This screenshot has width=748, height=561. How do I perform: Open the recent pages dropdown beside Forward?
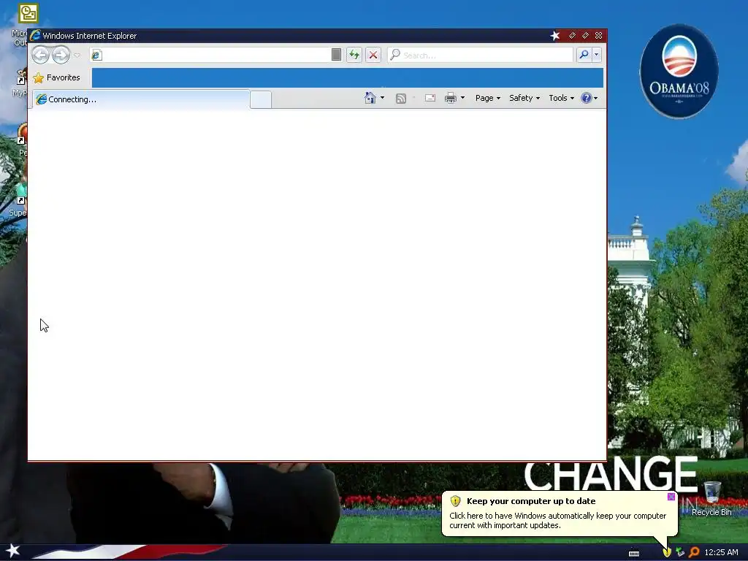[x=77, y=56]
